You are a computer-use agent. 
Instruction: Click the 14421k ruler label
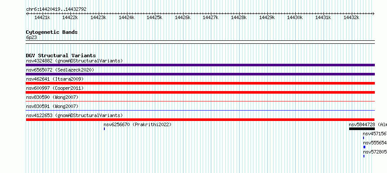tap(43, 17)
